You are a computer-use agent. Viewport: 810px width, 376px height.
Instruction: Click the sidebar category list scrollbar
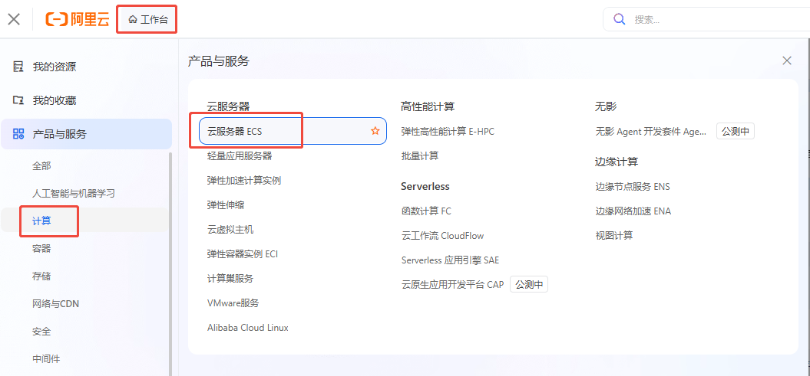click(x=170, y=263)
